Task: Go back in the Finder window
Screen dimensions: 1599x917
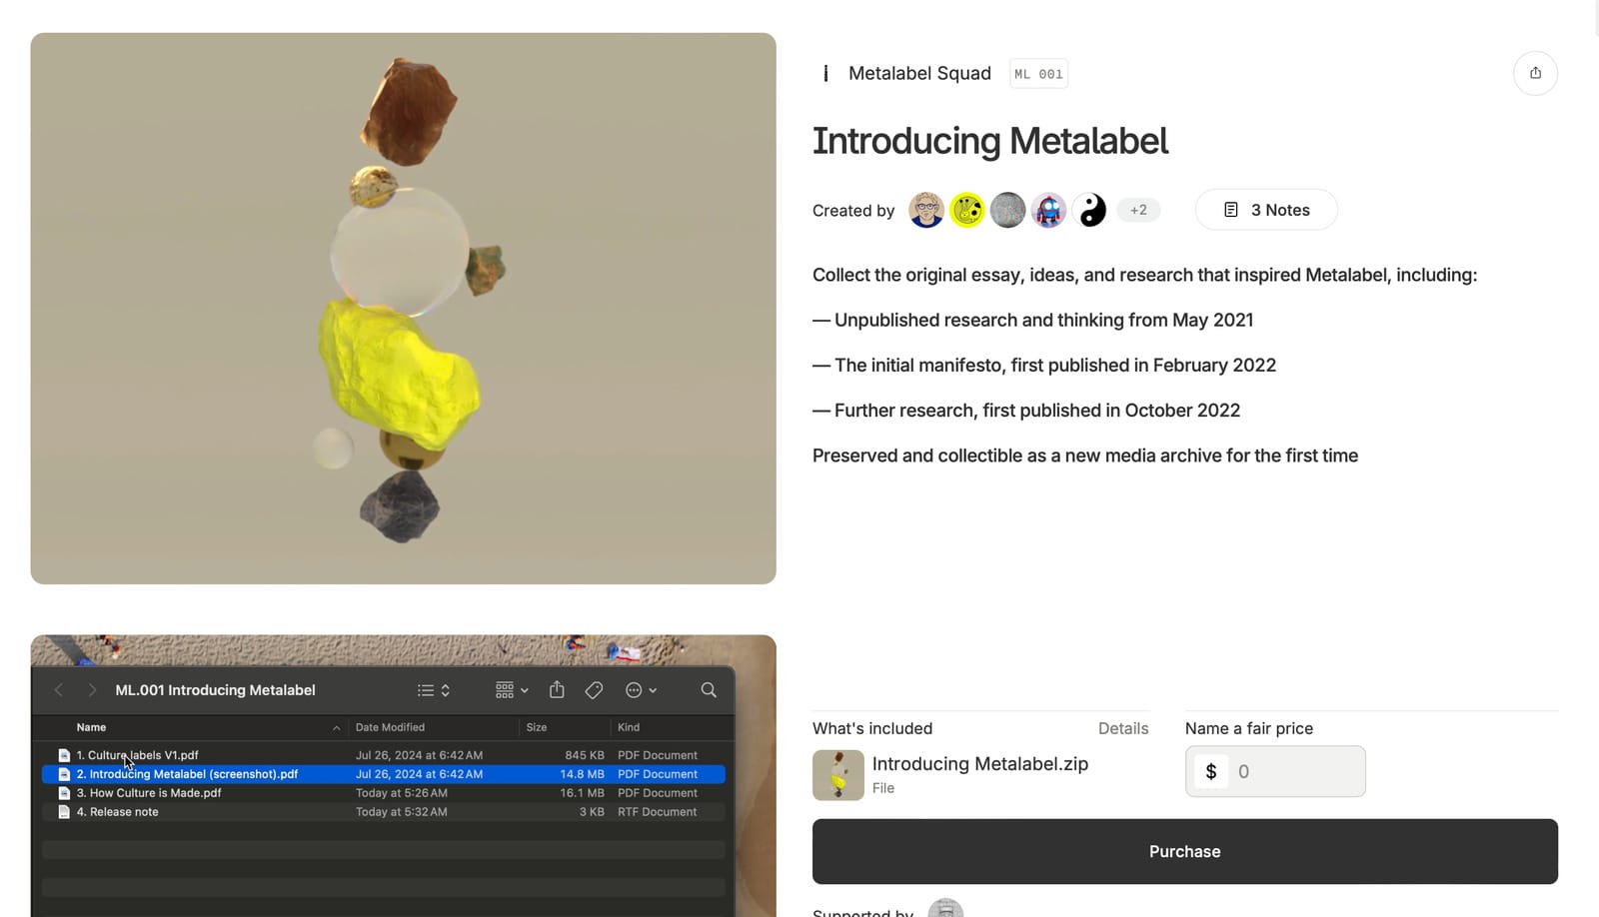Action: (x=58, y=690)
